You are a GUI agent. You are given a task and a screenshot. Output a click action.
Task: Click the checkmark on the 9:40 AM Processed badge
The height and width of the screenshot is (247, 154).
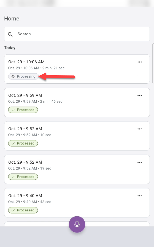tap(13, 210)
